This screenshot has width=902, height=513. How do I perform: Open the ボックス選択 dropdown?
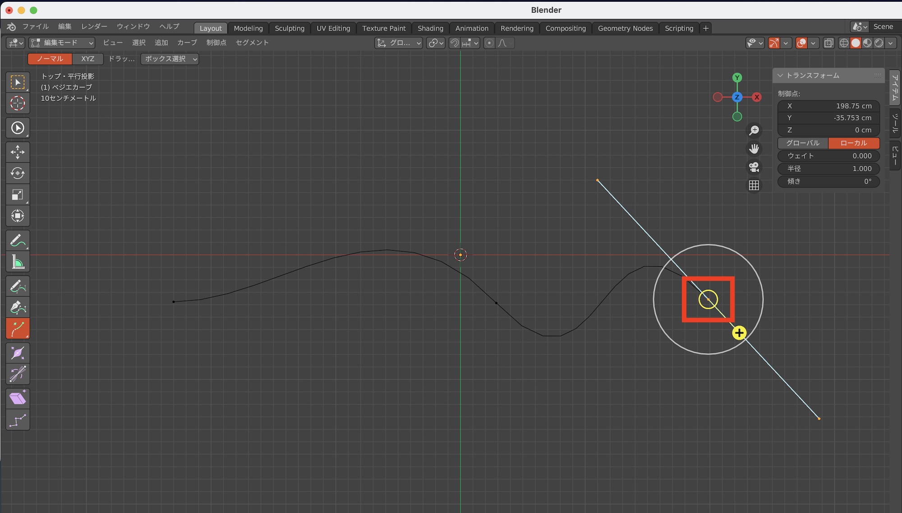point(169,59)
